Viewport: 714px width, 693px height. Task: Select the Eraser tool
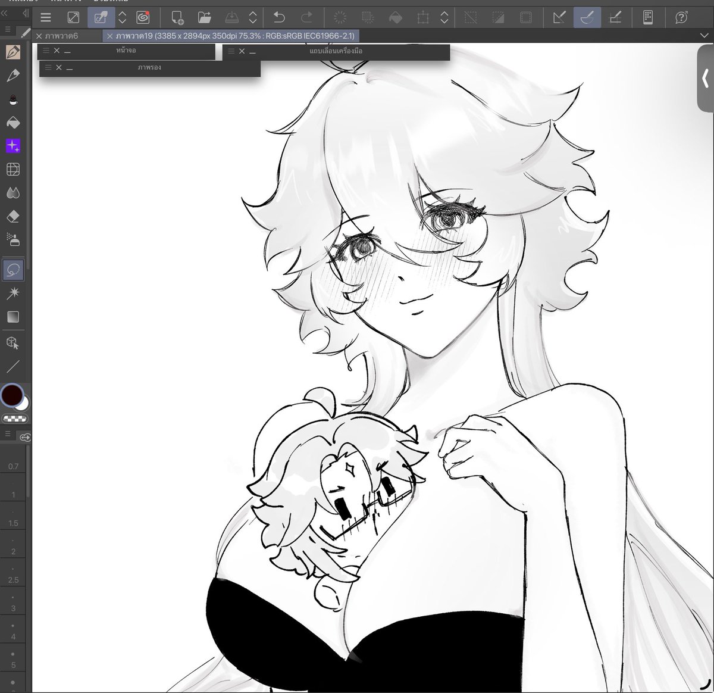tap(13, 216)
